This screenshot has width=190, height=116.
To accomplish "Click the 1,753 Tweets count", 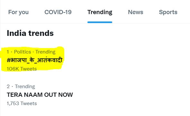I will 22,104.
